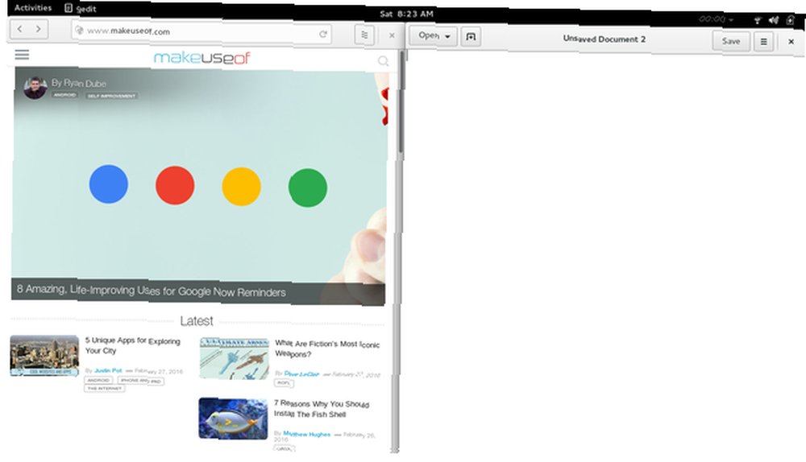This screenshot has width=806, height=462.
Task: Click the volume icon in top bar
Action: pyautogui.click(x=774, y=20)
